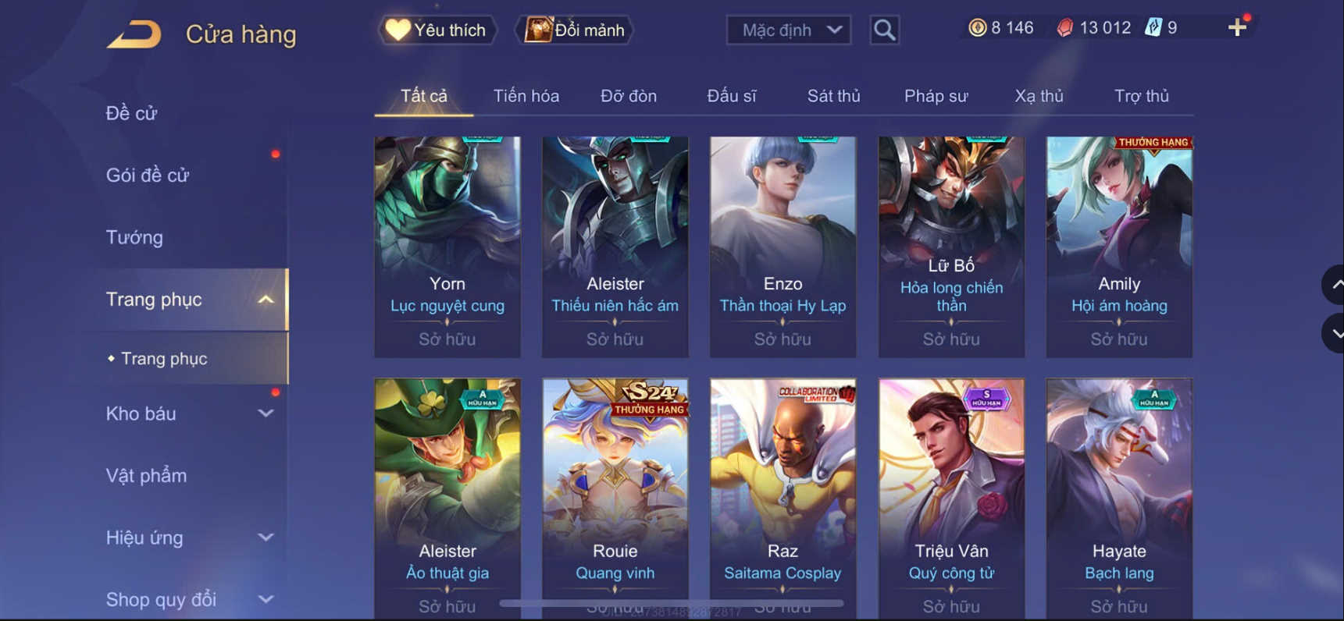Screen dimensions: 1344x621
Task: Collapse the Trang phục sidebar section
Action: [266, 300]
